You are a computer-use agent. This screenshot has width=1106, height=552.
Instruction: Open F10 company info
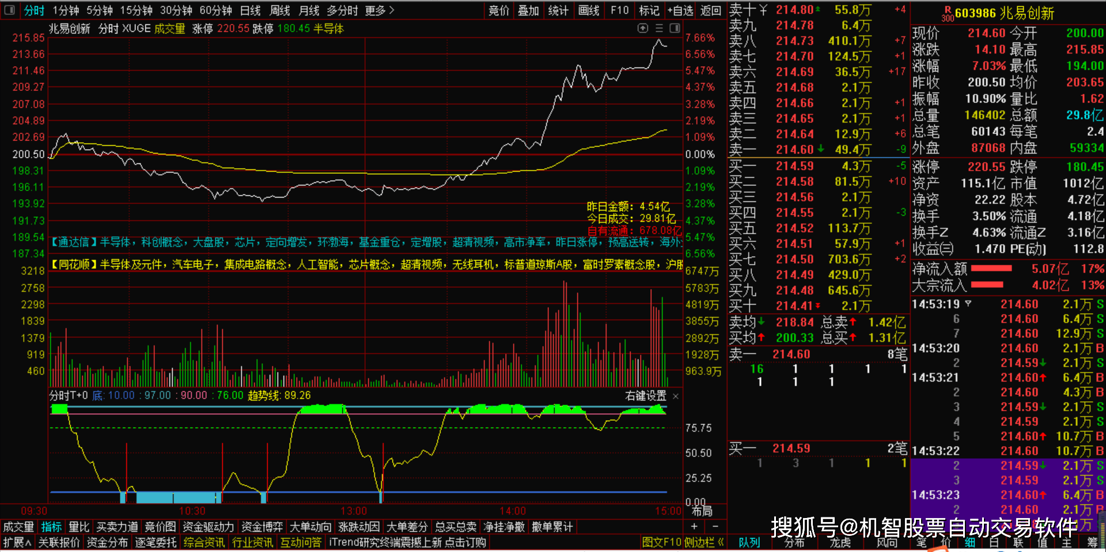tap(620, 10)
